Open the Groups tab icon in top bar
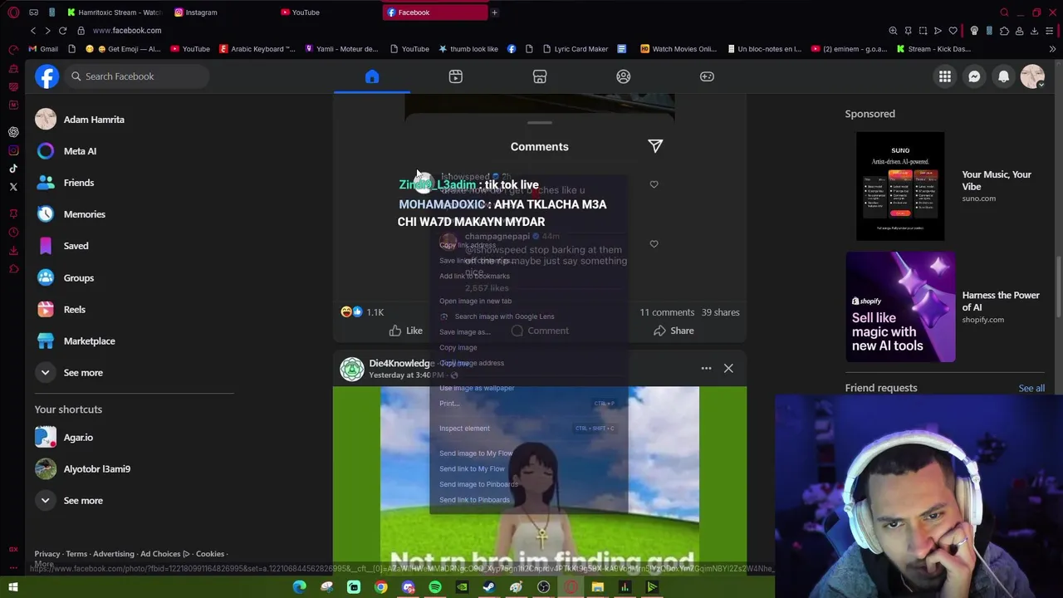The image size is (1063, 598). tap(624, 76)
